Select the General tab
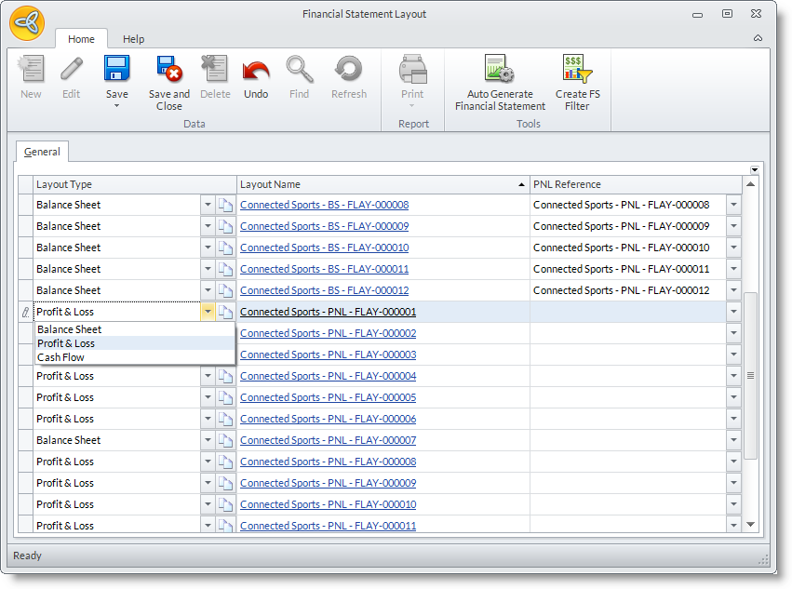 (x=42, y=152)
